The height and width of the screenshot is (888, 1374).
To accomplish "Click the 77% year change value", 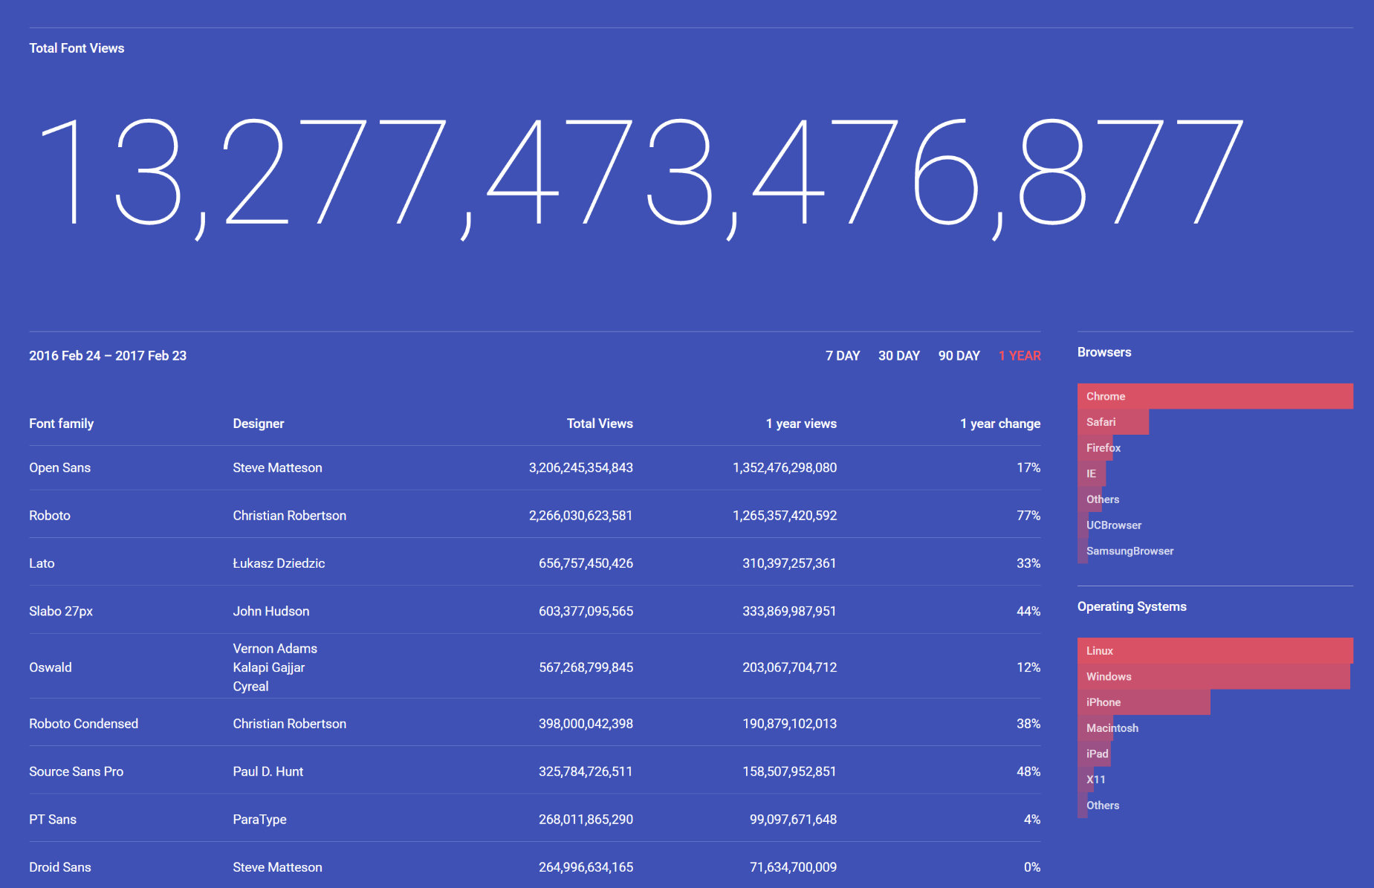I will pos(1028,516).
